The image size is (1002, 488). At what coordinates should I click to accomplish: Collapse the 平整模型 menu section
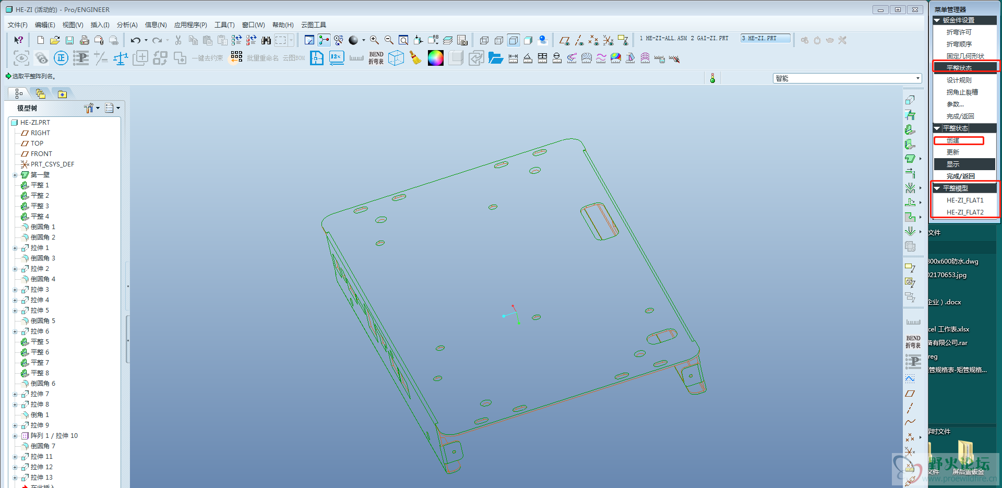(x=937, y=188)
